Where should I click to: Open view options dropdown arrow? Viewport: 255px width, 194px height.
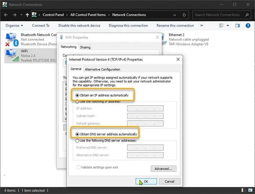coord(228,25)
